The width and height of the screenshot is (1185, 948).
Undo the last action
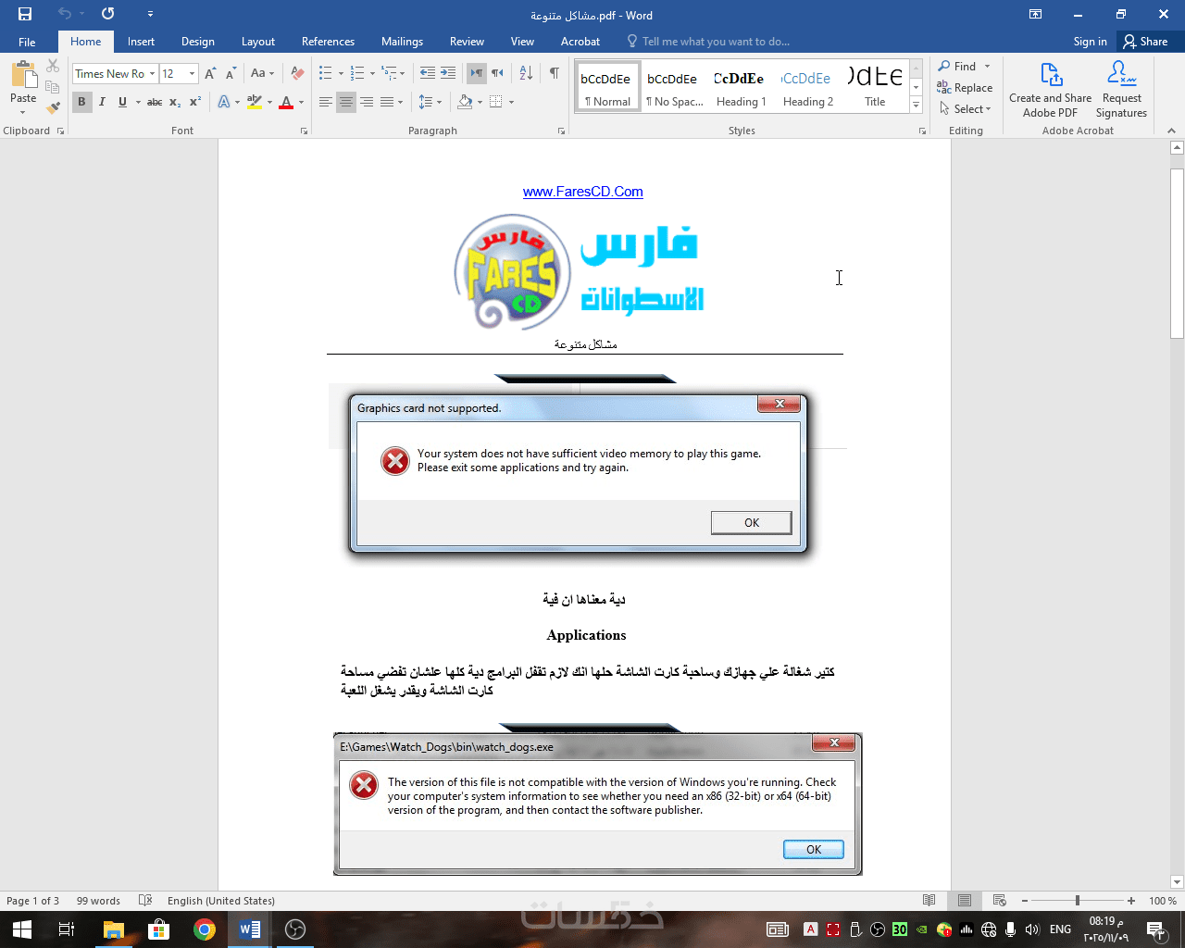click(x=64, y=14)
